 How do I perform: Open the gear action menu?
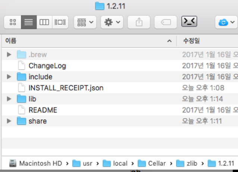tap(112, 22)
